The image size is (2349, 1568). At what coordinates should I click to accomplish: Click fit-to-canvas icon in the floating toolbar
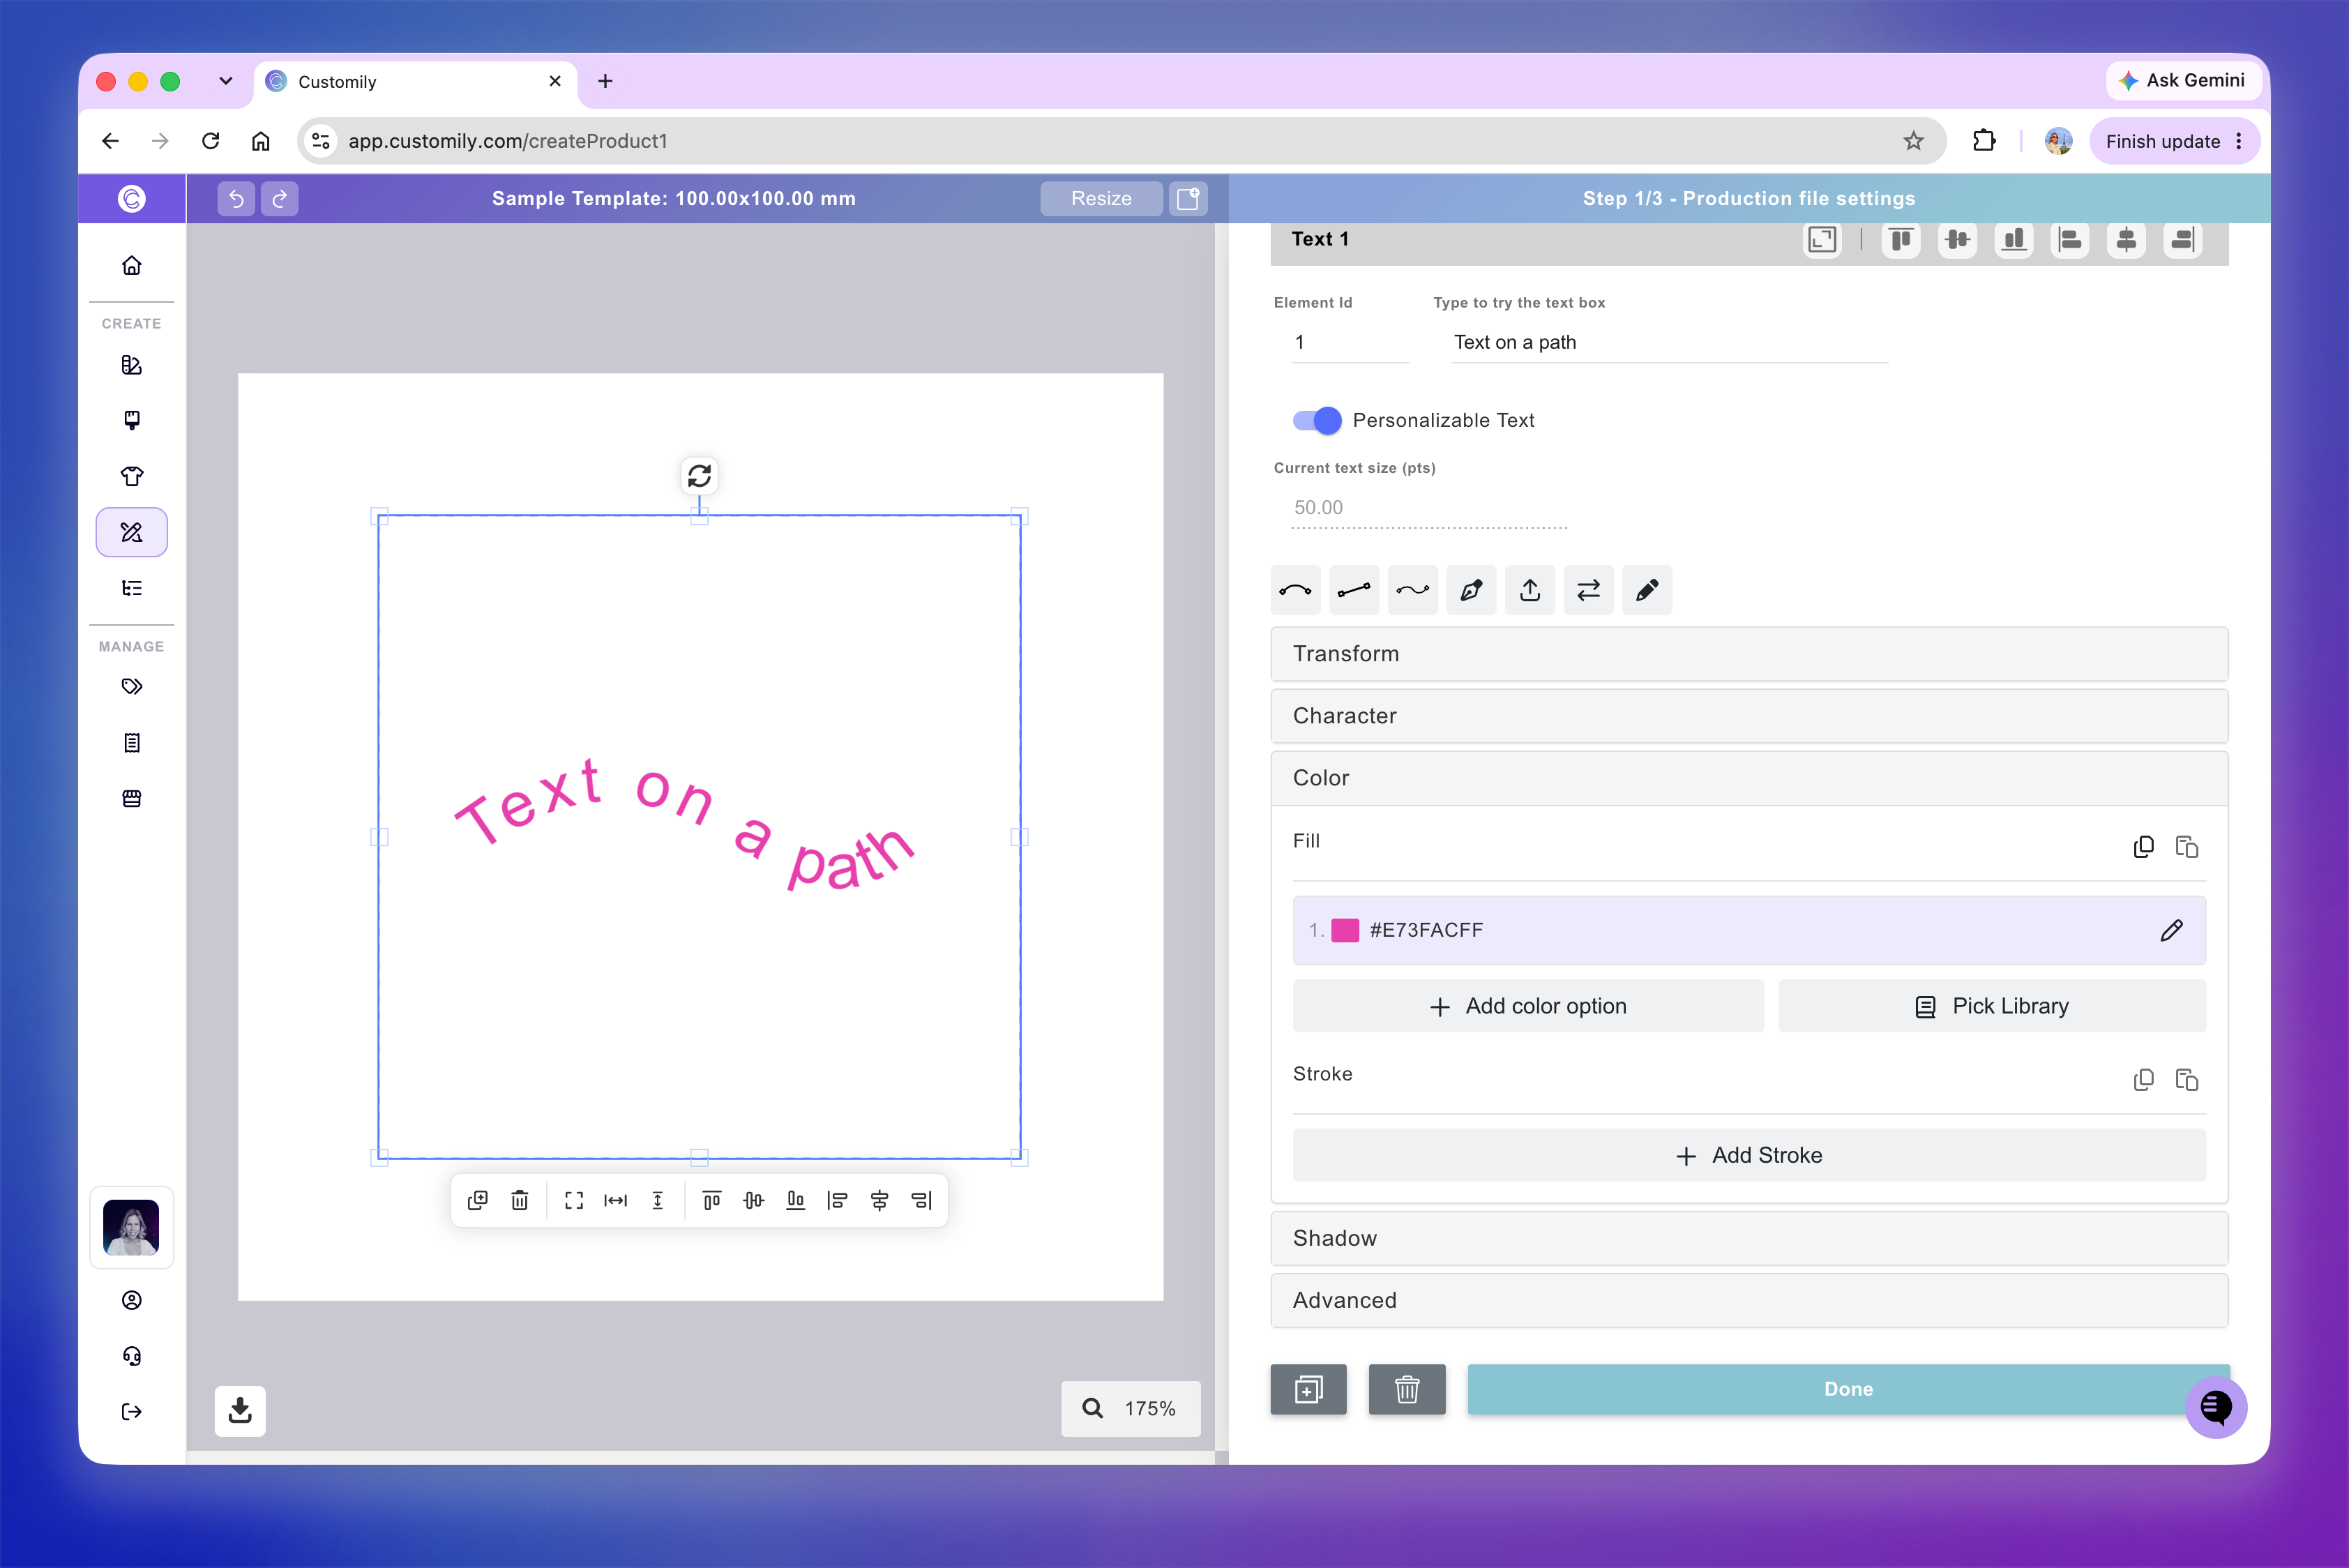point(574,1200)
